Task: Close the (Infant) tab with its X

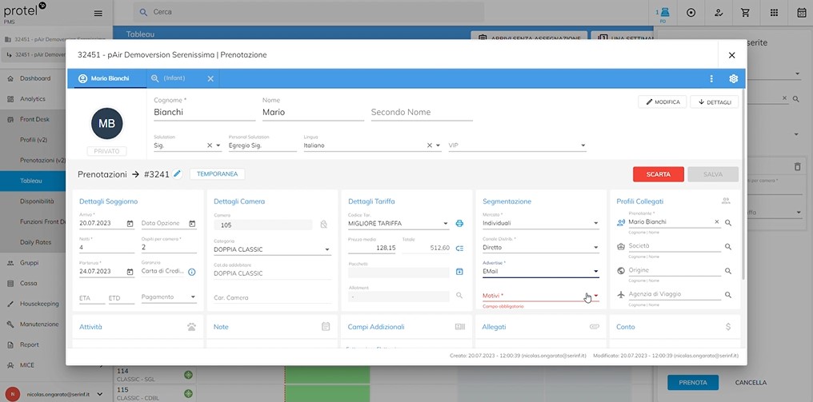Action: [x=210, y=79]
